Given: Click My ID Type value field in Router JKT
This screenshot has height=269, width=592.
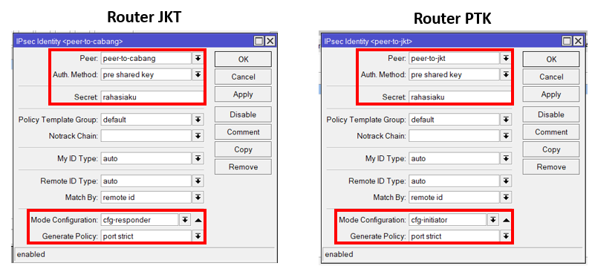Looking at the screenshot, I should (146, 158).
